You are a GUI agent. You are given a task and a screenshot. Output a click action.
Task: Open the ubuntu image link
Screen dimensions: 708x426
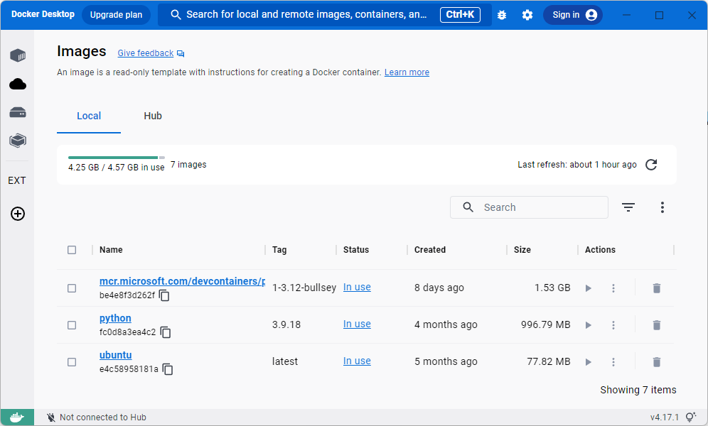pos(116,355)
